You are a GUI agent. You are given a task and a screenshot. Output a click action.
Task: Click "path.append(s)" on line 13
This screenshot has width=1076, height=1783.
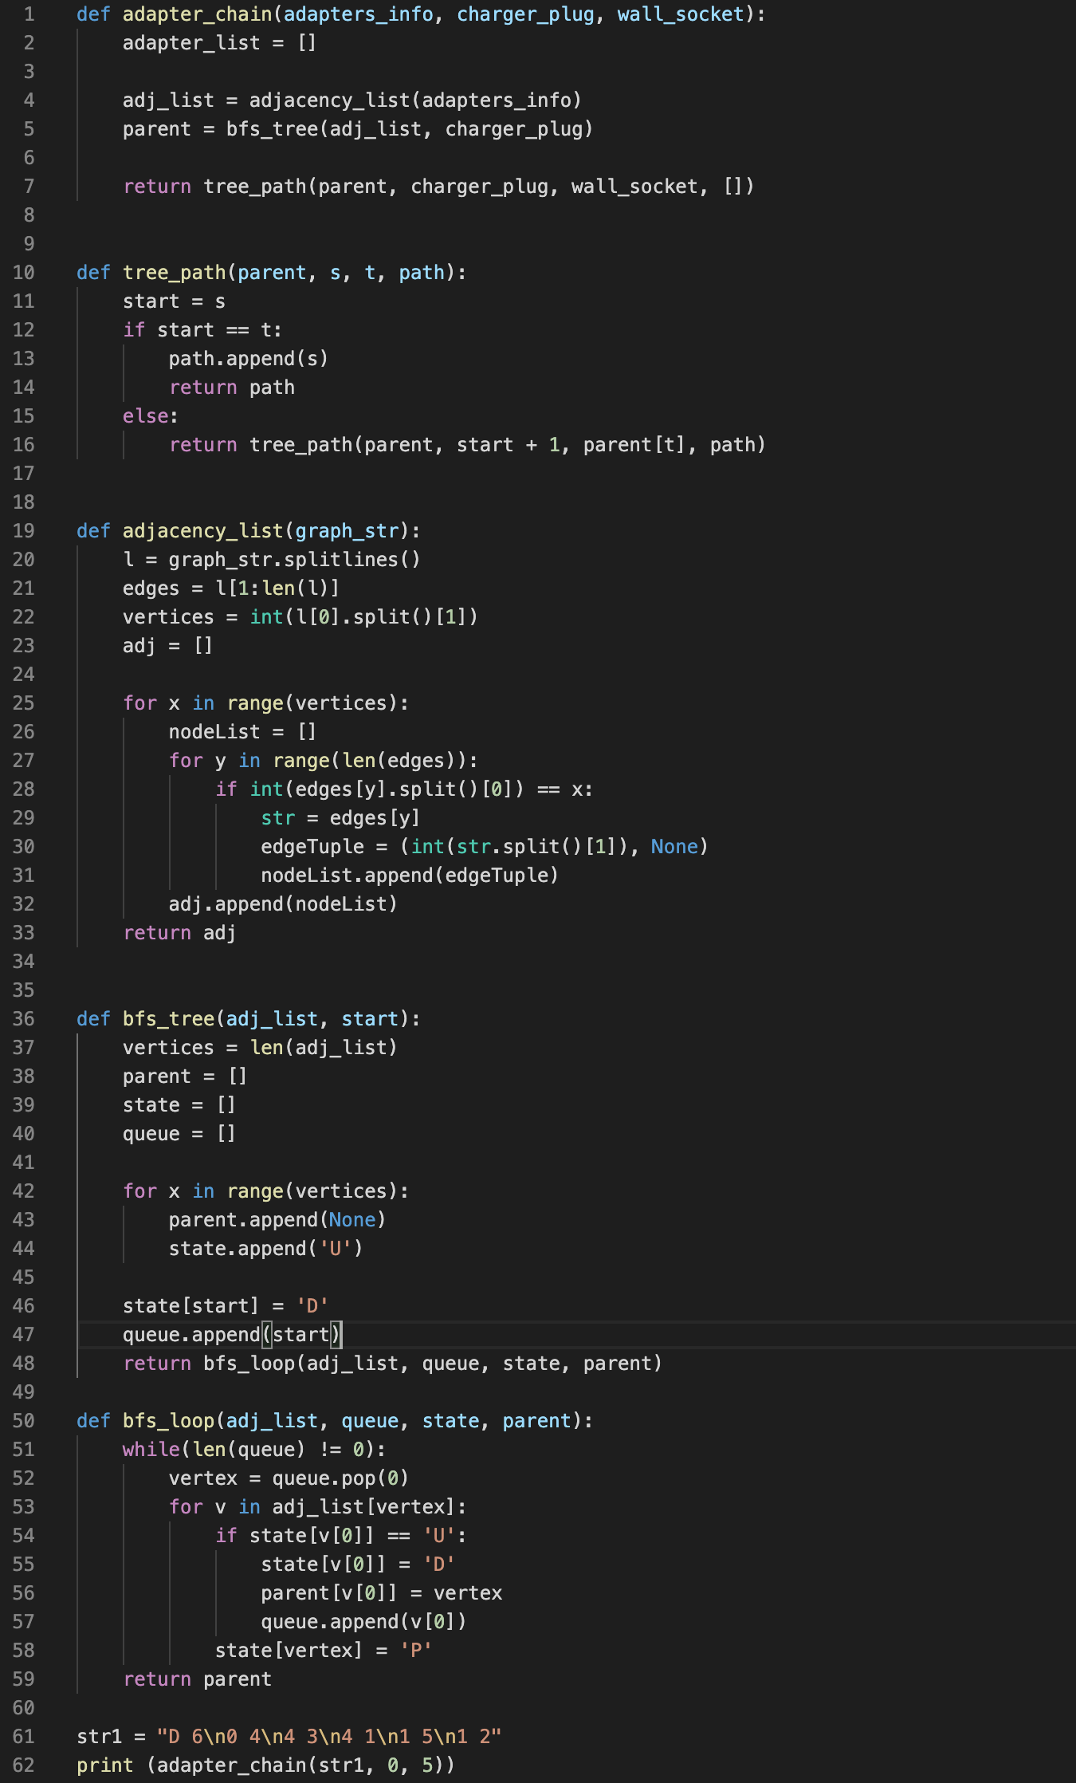249,359
